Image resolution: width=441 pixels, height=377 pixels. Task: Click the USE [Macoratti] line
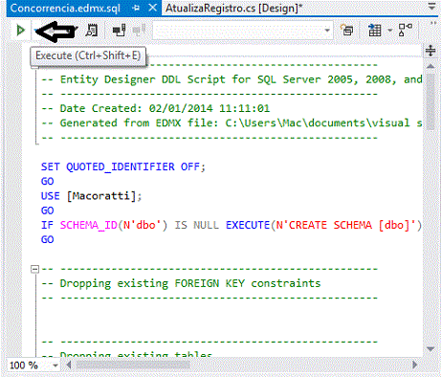coord(91,196)
